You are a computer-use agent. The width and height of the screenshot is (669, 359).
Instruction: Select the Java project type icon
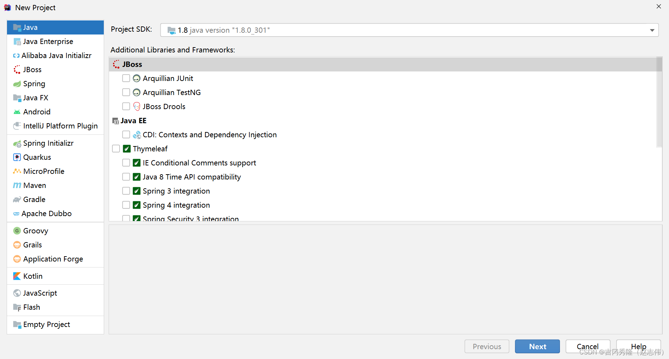coord(17,27)
